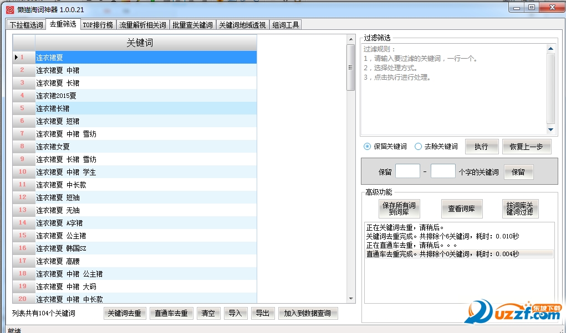Image resolution: width=566 pixels, height=333 pixels.
Task: Open the 组词工具 tab
Action: point(285,25)
